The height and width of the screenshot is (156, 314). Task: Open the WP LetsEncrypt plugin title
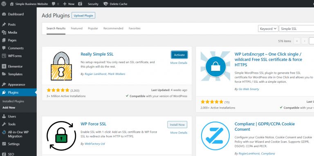point(268,59)
